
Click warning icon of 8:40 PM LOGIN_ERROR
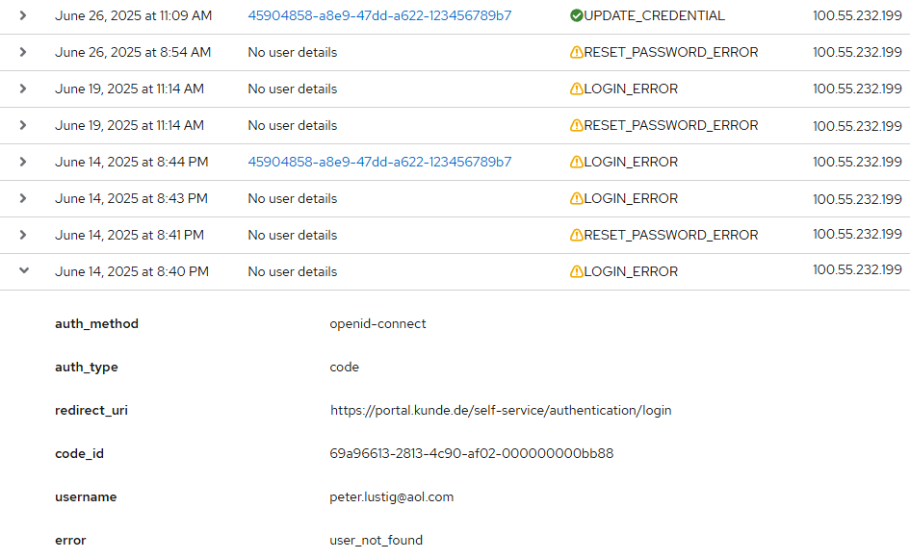[x=576, y=271]
